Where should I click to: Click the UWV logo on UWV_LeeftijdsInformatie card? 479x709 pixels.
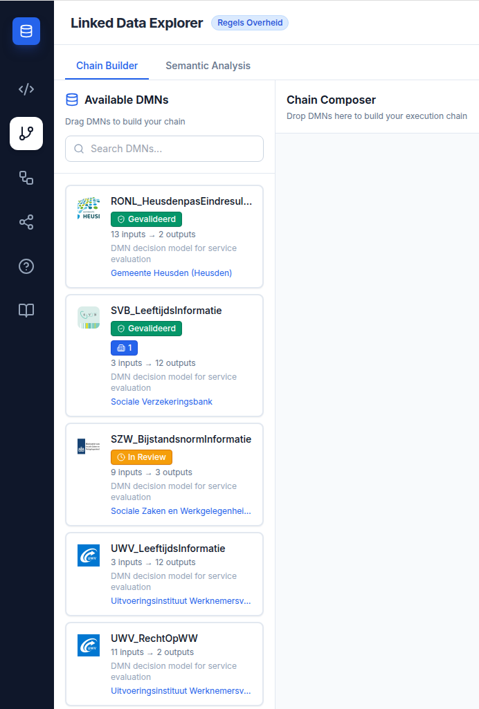pyautogui.click(x=89, y=555)
